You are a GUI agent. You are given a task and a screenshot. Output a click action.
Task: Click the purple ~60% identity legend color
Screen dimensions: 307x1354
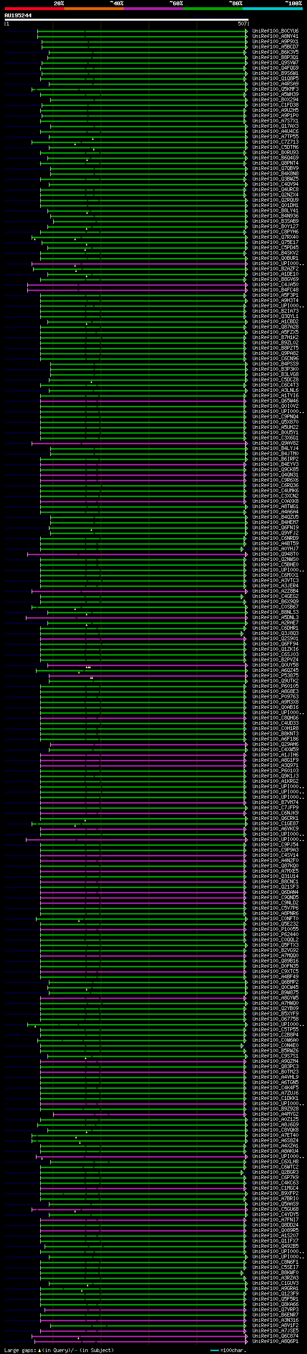point(154,9)
